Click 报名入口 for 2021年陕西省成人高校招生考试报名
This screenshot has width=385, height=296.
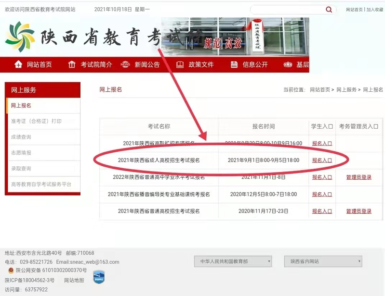click(x=322, y=160)
